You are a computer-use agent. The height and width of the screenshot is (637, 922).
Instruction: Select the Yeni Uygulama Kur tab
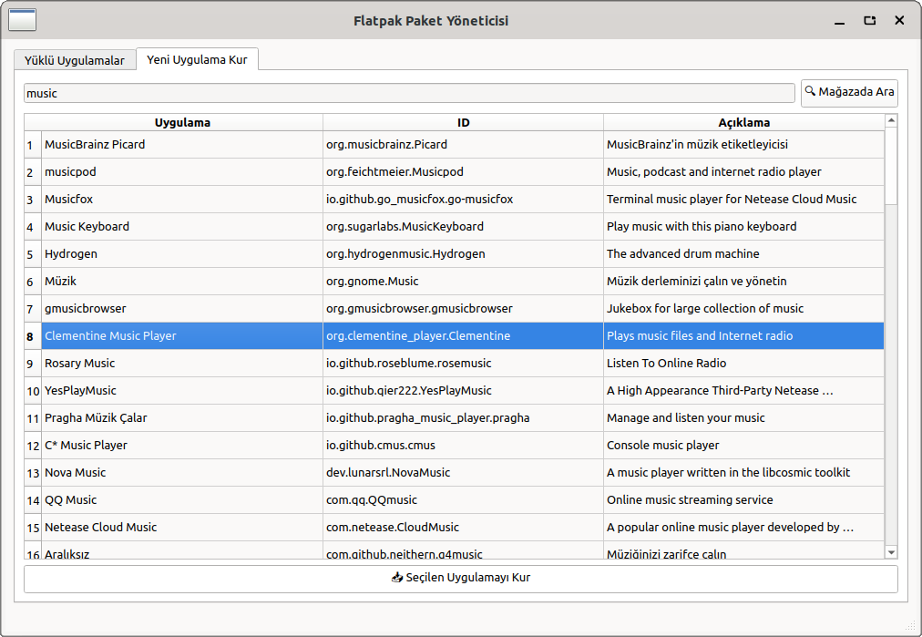click(x=198, y=59)
